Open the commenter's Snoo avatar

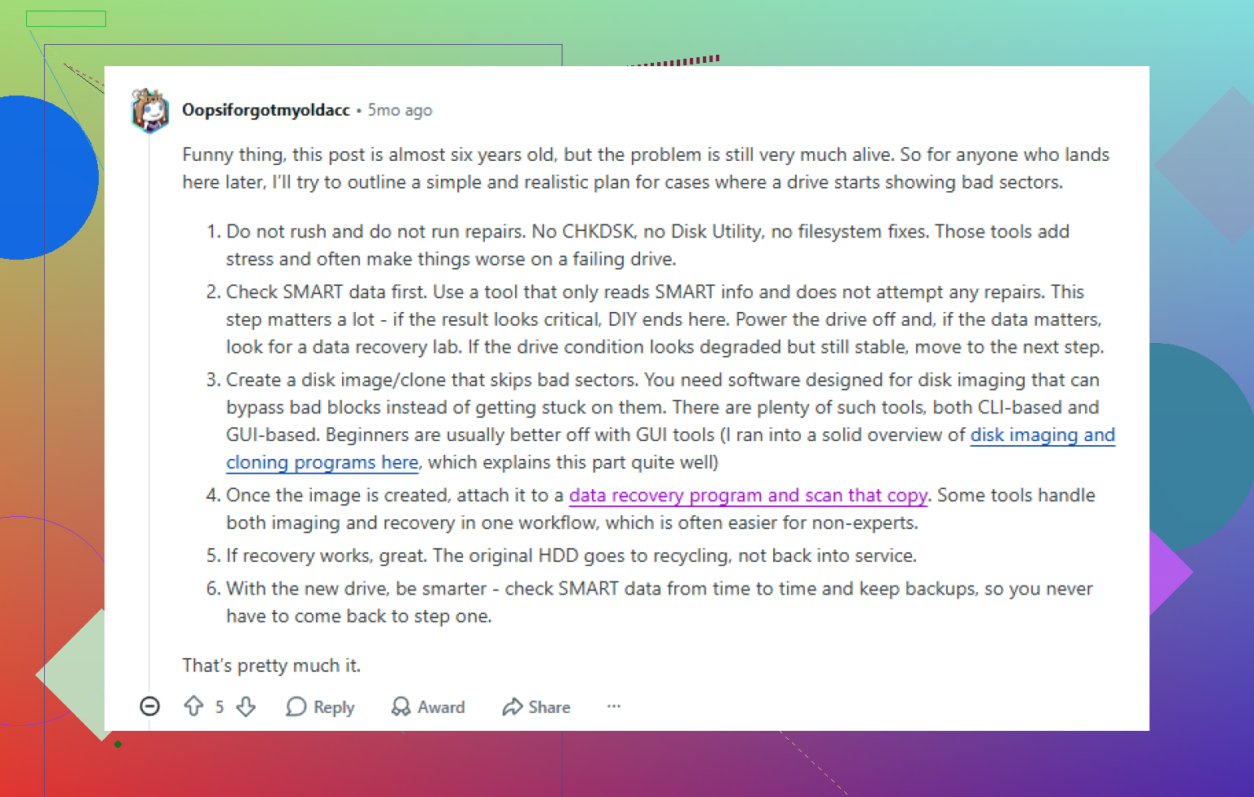tap(150, 110)
